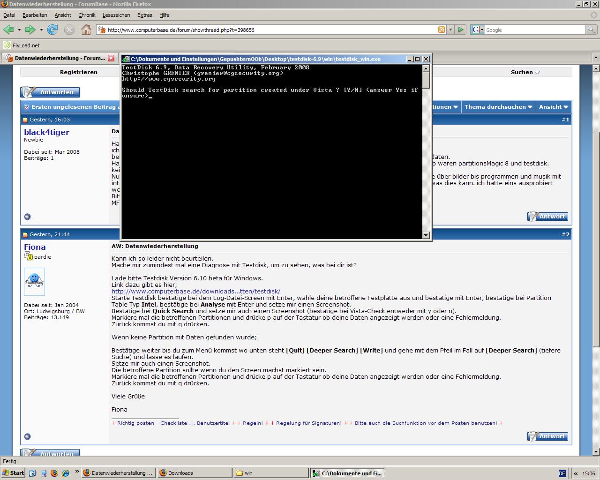The width and height of the screenshot is (600, 480).
Task: Go to home page icon
Action: (x=86, y=30)
